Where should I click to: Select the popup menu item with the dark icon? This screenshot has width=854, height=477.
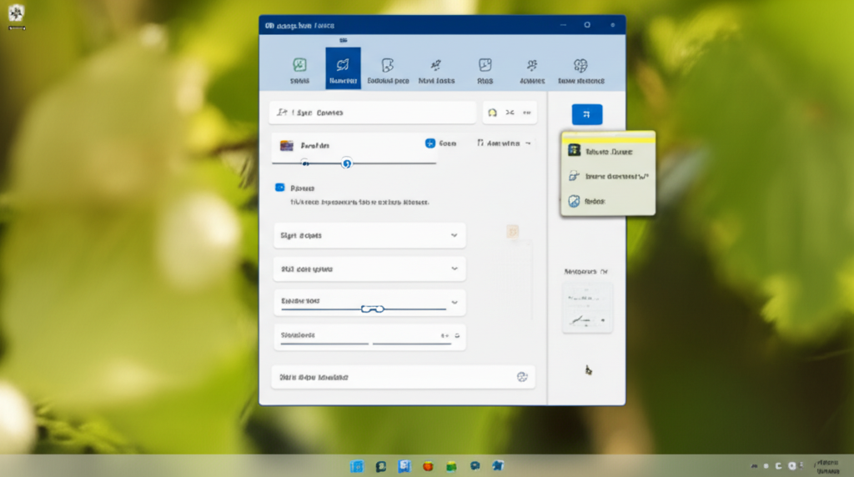tap(607, 151)
